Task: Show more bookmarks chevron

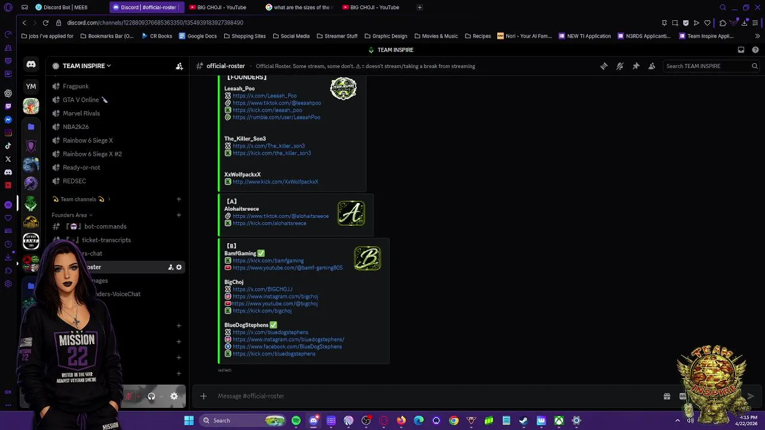Action: coord(758,36)
